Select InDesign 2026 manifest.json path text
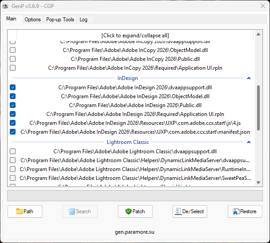 click(135, 132)
